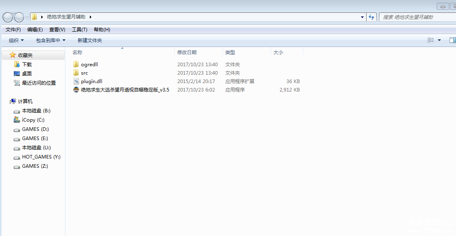
Task: Open iCopy (C:) drive
Action: [33, 120]
